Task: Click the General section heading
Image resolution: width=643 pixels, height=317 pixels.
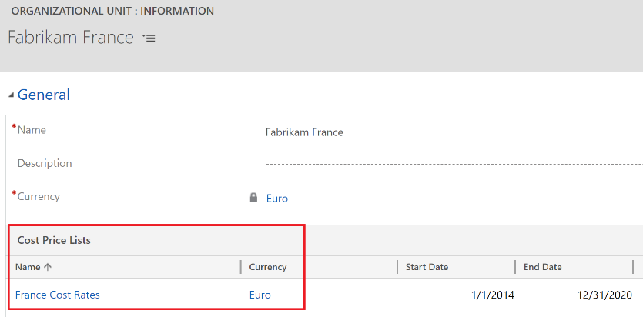Action: pyautogui.click(x=44, y=95)
